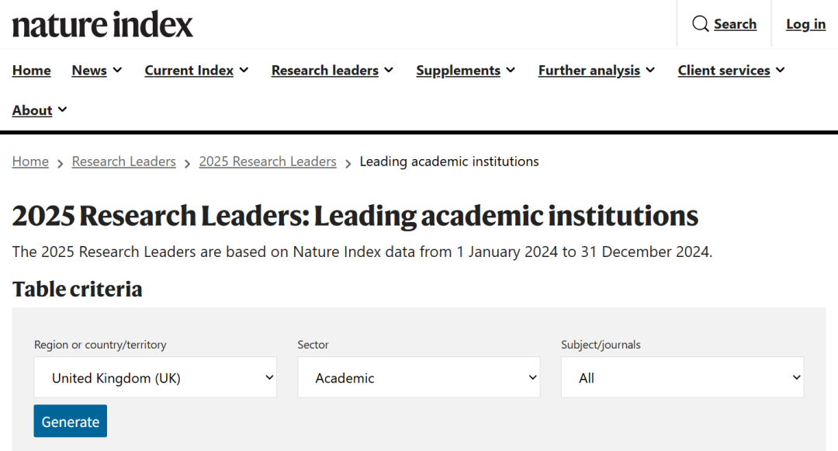Image resolution: width=838 pixels, height=451 pixels.
Task: Click the Search link text
Action: [735, 24]
